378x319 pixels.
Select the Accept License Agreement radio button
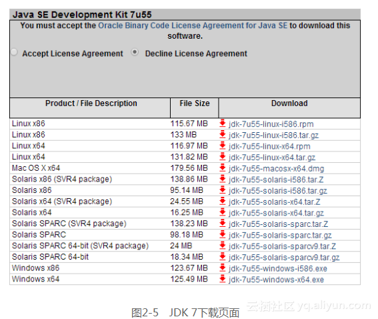coord(14,52)
